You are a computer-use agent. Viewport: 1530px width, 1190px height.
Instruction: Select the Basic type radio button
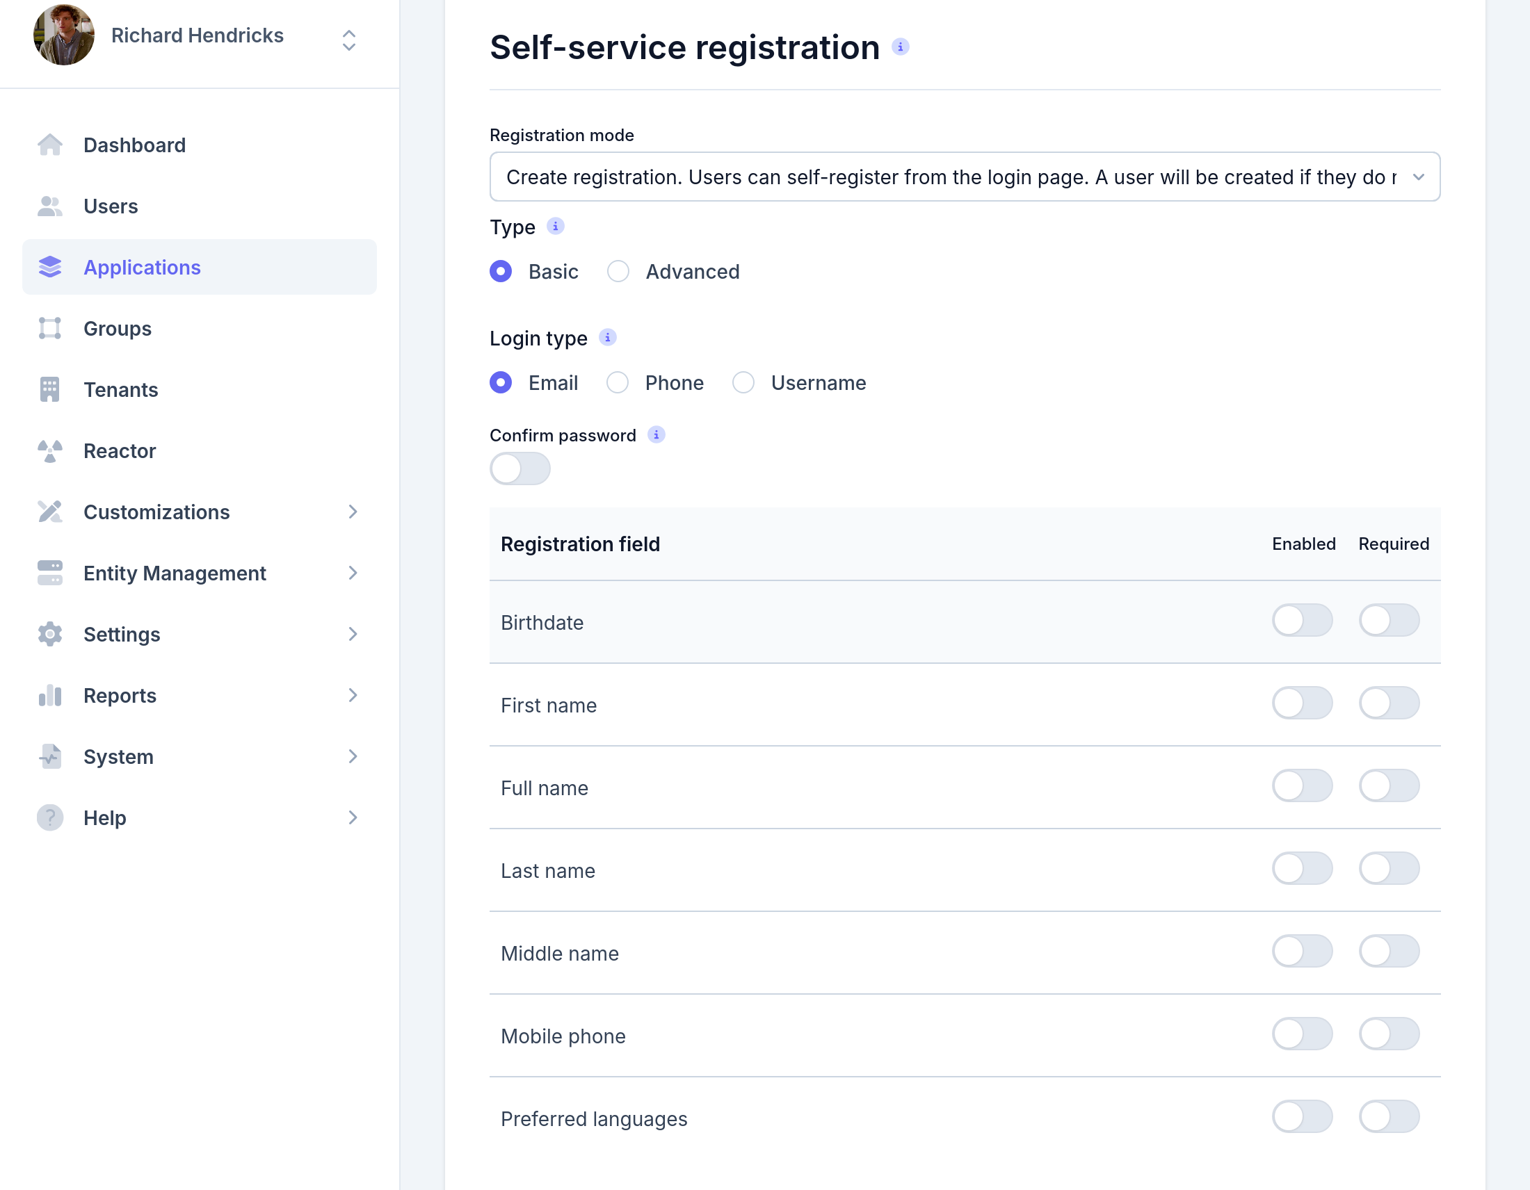[x=501, y=271]
